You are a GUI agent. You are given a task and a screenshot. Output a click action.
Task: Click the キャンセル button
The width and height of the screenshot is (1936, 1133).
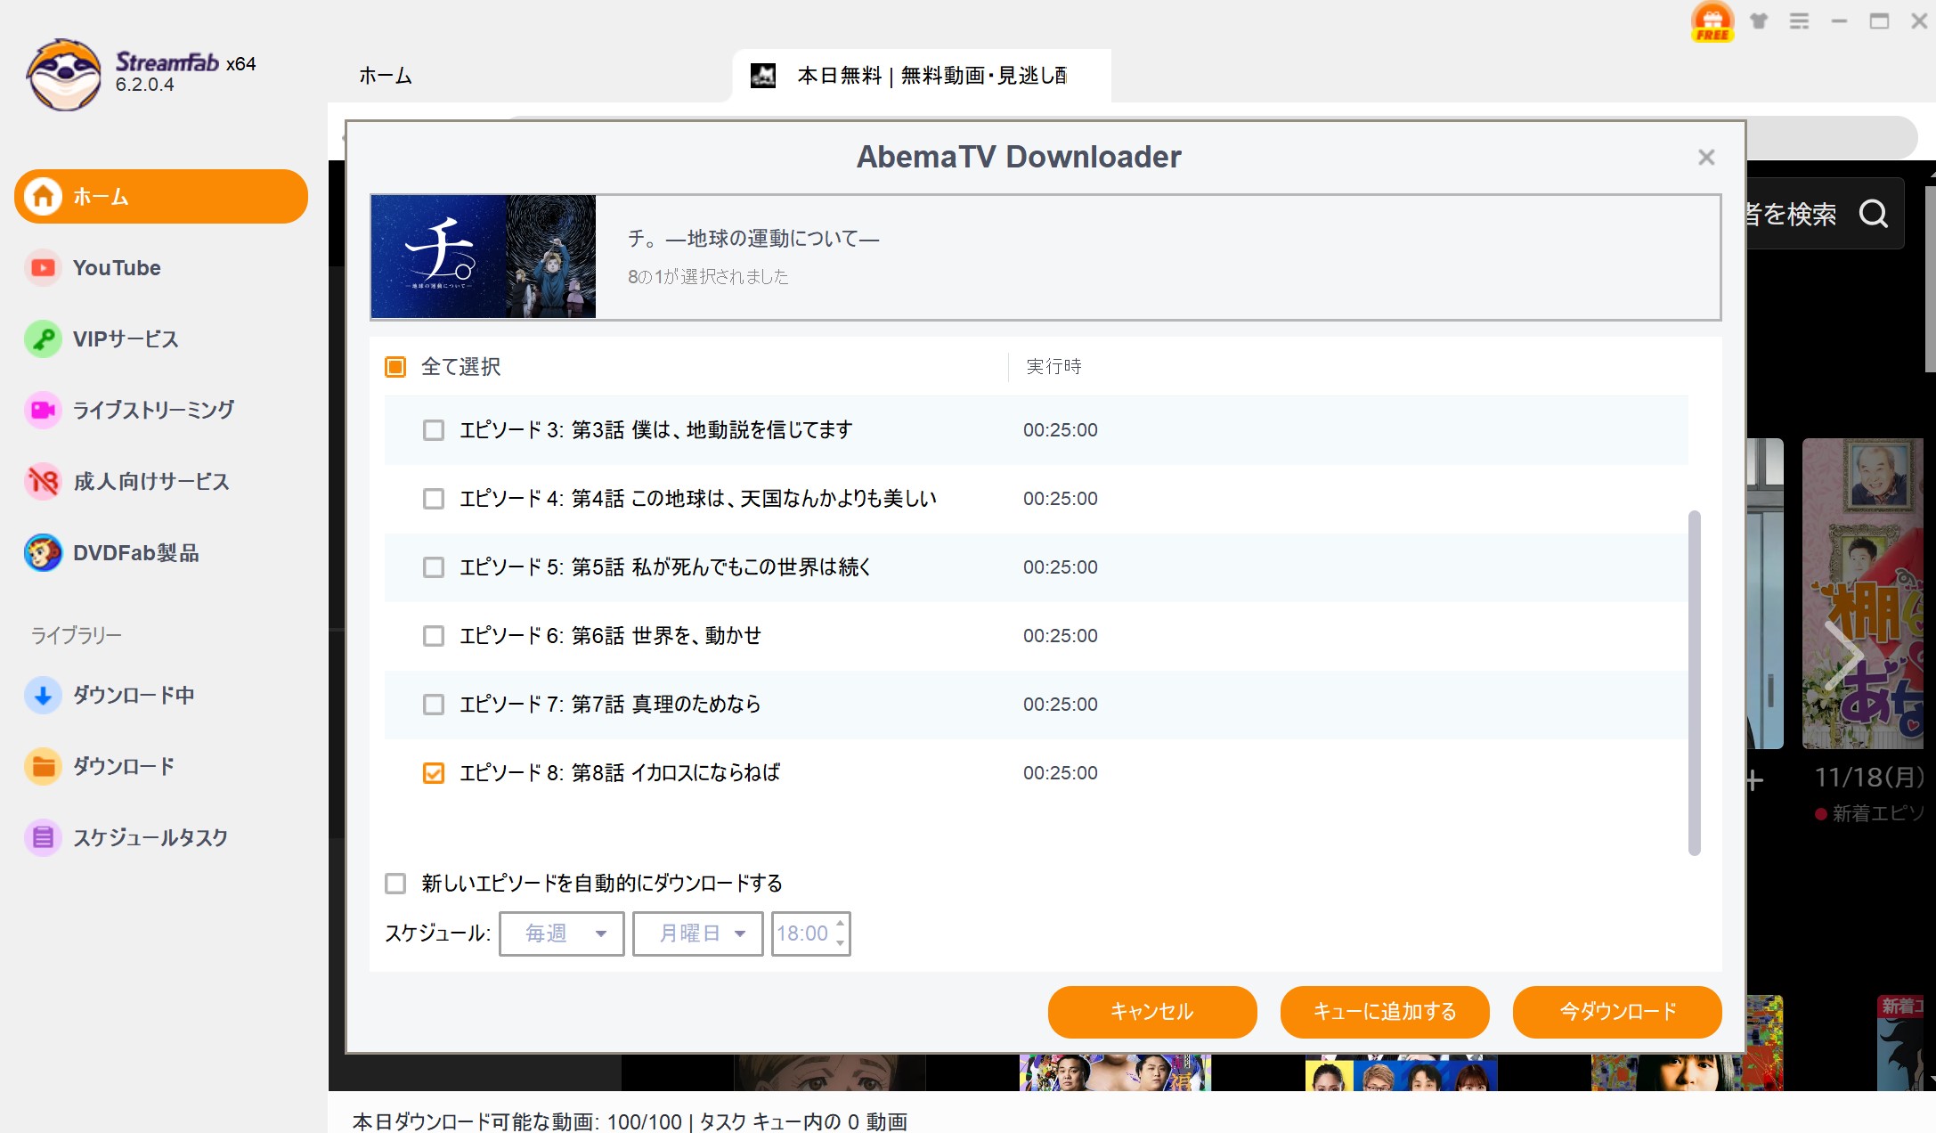(x=1152, y=1012)
